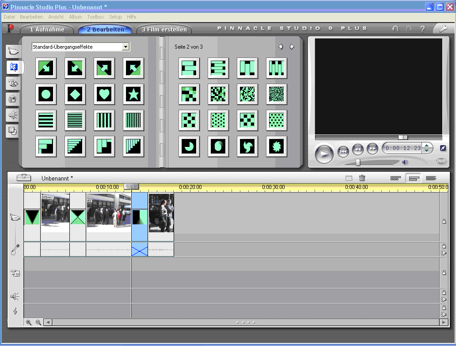Toggle full-screen preview arrow button
This screenshot has width=456, height=346.
(x=443, y=148)
